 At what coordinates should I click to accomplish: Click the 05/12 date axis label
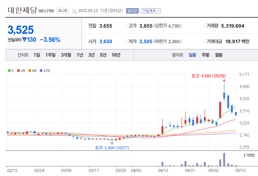click(x=240, y=170)
